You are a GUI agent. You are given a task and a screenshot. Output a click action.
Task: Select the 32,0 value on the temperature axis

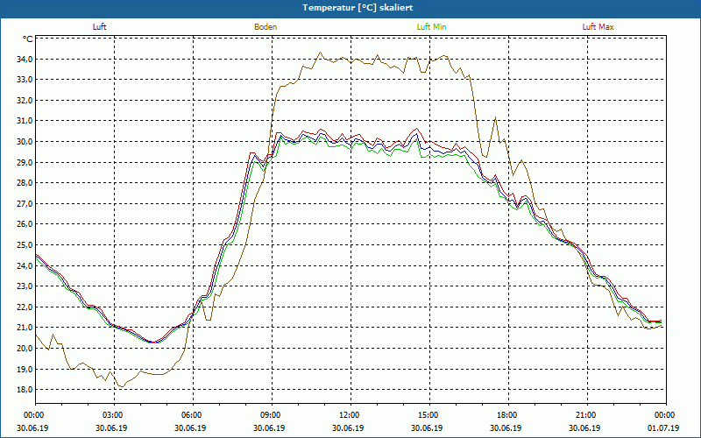(25, 101)
